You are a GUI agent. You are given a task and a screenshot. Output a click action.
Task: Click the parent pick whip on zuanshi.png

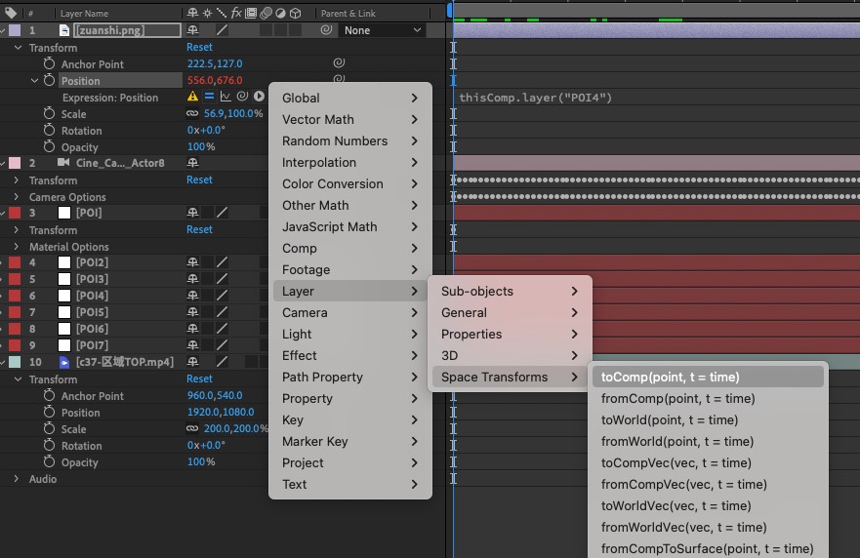pos(326,30)
